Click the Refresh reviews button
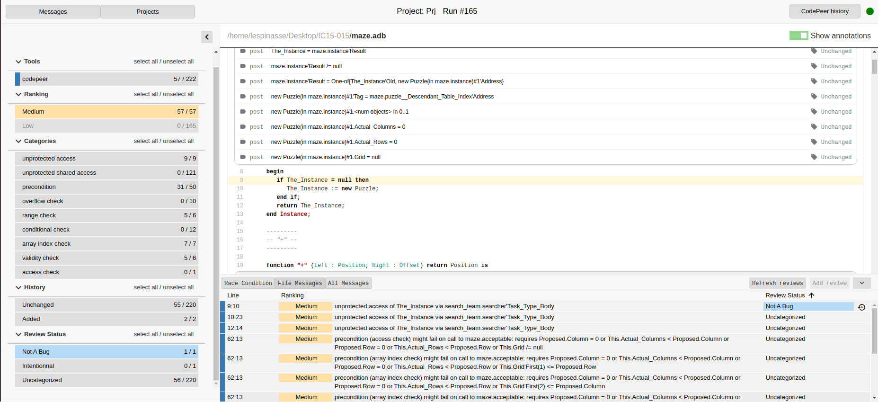This screenshot has width=878, height=402. pyautogui.click(x=777, y=283)
